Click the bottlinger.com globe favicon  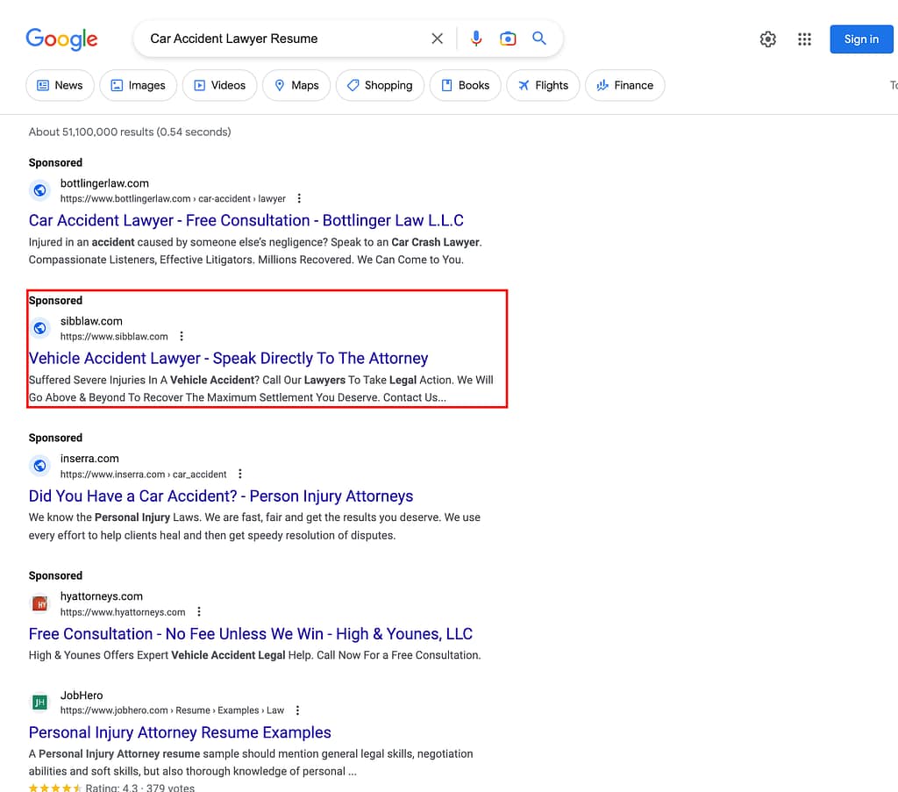40,190
